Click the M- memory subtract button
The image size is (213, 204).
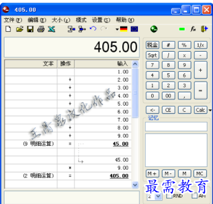pos(169,173)
